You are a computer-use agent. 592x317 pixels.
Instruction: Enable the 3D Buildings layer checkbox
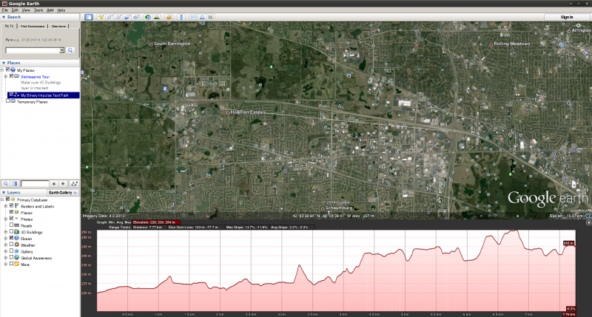coord(11,232)
